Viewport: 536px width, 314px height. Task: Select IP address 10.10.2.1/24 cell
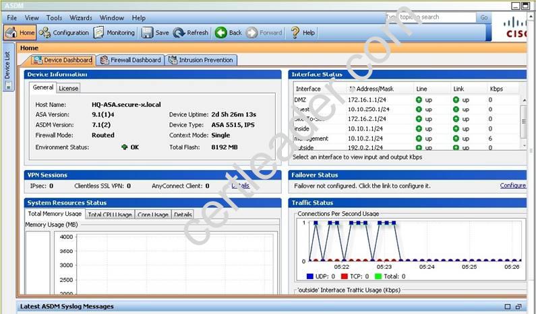pos(365,139)
